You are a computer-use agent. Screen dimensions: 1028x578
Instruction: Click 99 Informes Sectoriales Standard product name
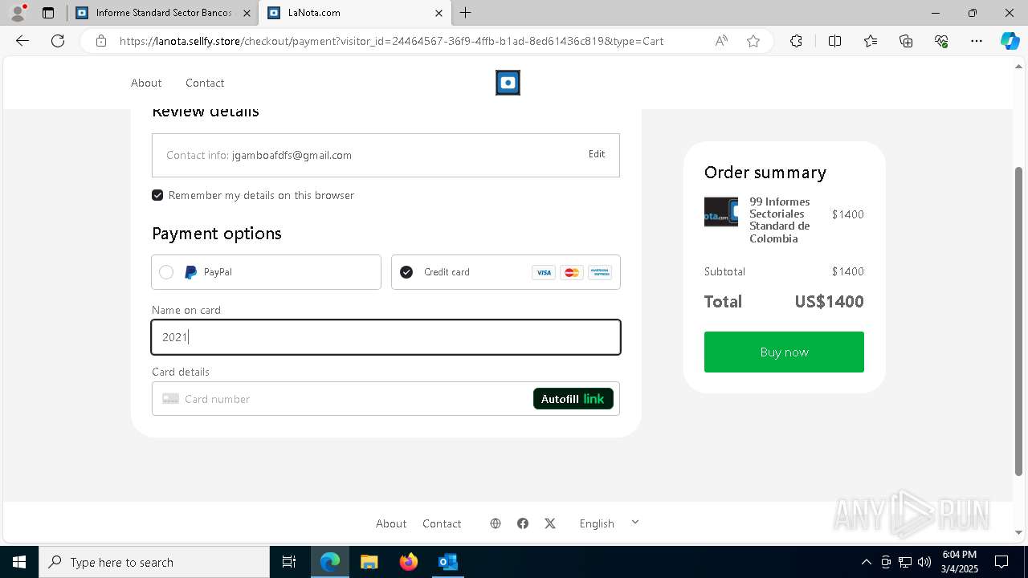(780, 220)
